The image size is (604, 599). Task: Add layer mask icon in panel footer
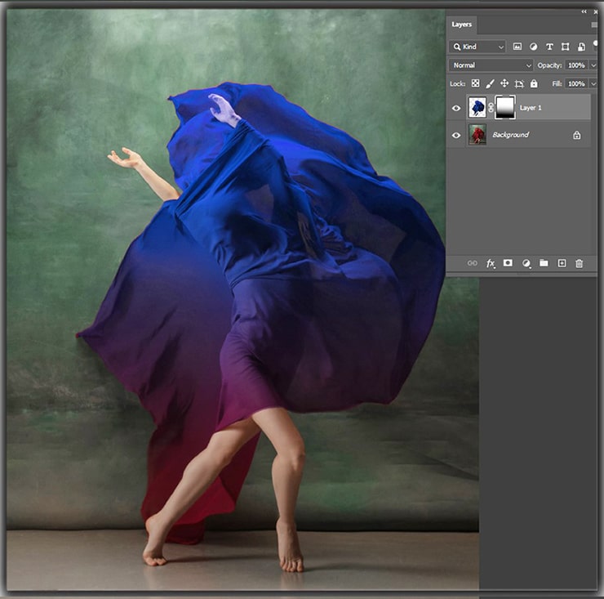(508, 263)
